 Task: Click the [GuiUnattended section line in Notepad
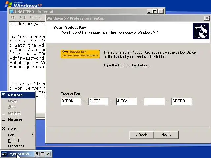pos(27,37)
